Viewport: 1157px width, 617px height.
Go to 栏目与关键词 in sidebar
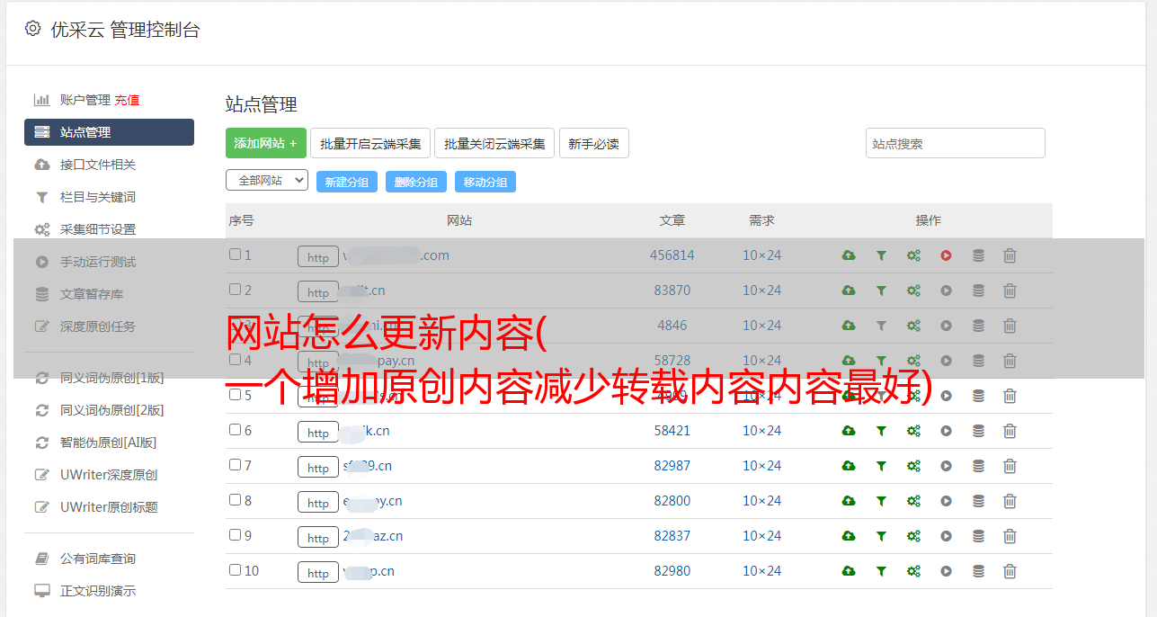[98, 197]
